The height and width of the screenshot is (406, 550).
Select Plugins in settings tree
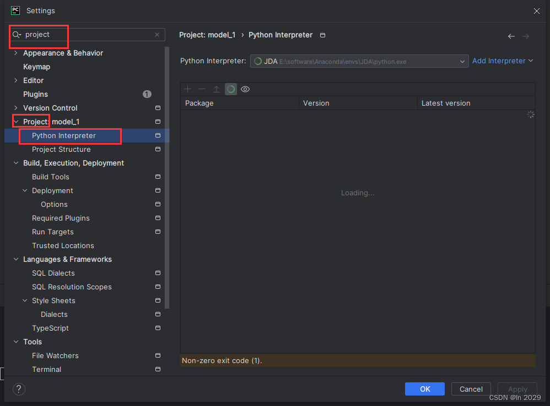pos(35,94)
